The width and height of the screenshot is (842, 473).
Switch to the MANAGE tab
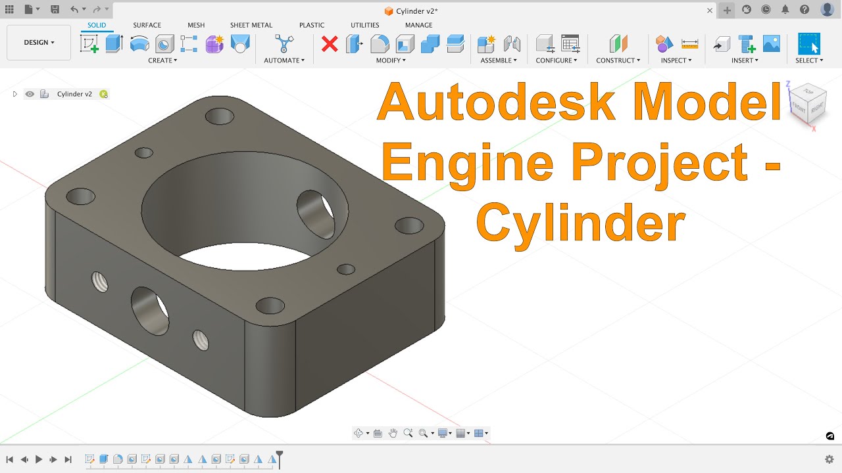[419, 25]
